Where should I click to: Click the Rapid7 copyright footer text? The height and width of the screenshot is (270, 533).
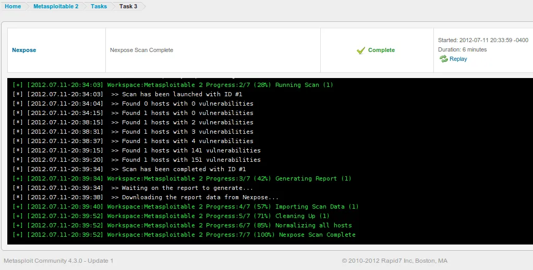click(394, 261)
